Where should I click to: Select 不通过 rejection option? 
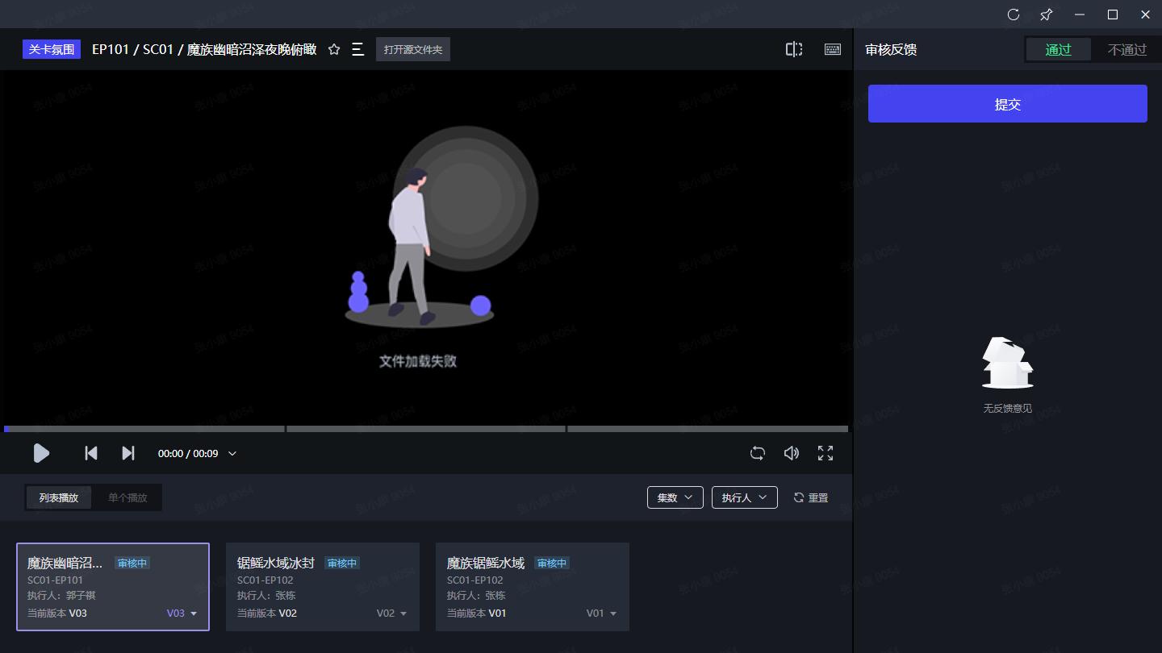click(1126, 50)
